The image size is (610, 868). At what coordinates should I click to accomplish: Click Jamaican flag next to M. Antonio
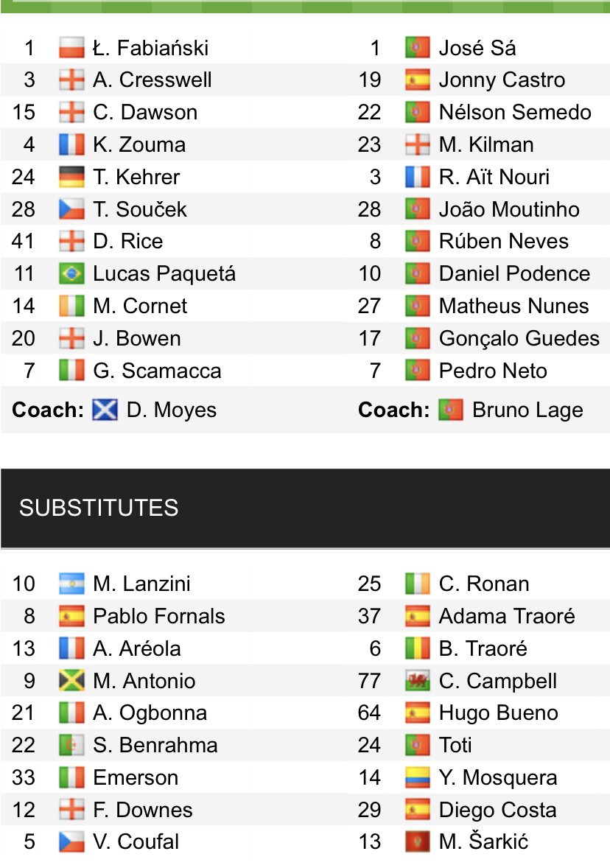pos(71,681)
